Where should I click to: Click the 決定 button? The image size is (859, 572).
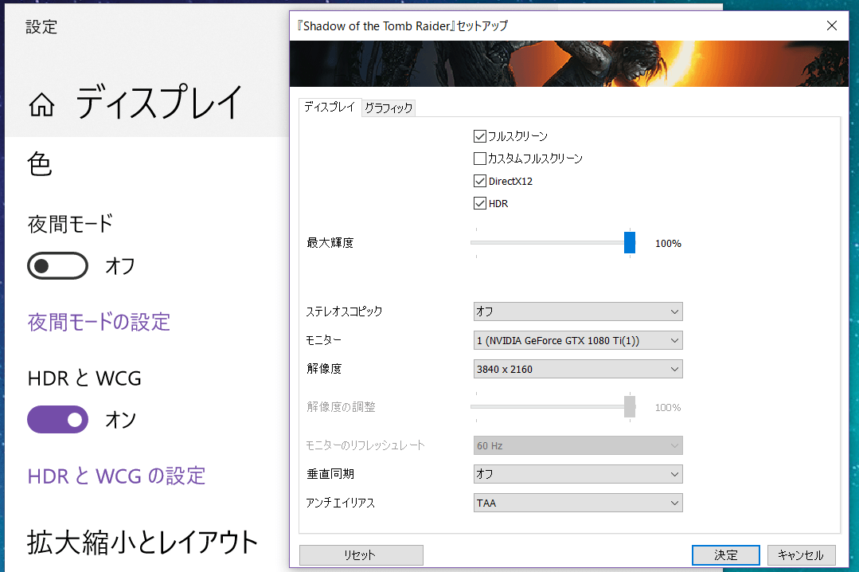pyautogui.click(x=726, y=555)
